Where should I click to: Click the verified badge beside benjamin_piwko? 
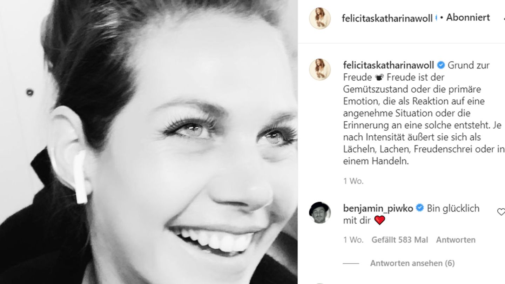(x=419, y=208)
